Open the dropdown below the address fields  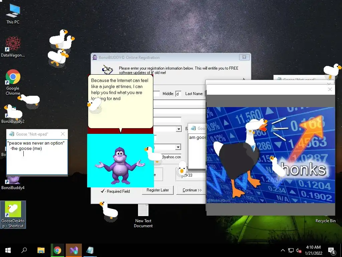[179, 129]
